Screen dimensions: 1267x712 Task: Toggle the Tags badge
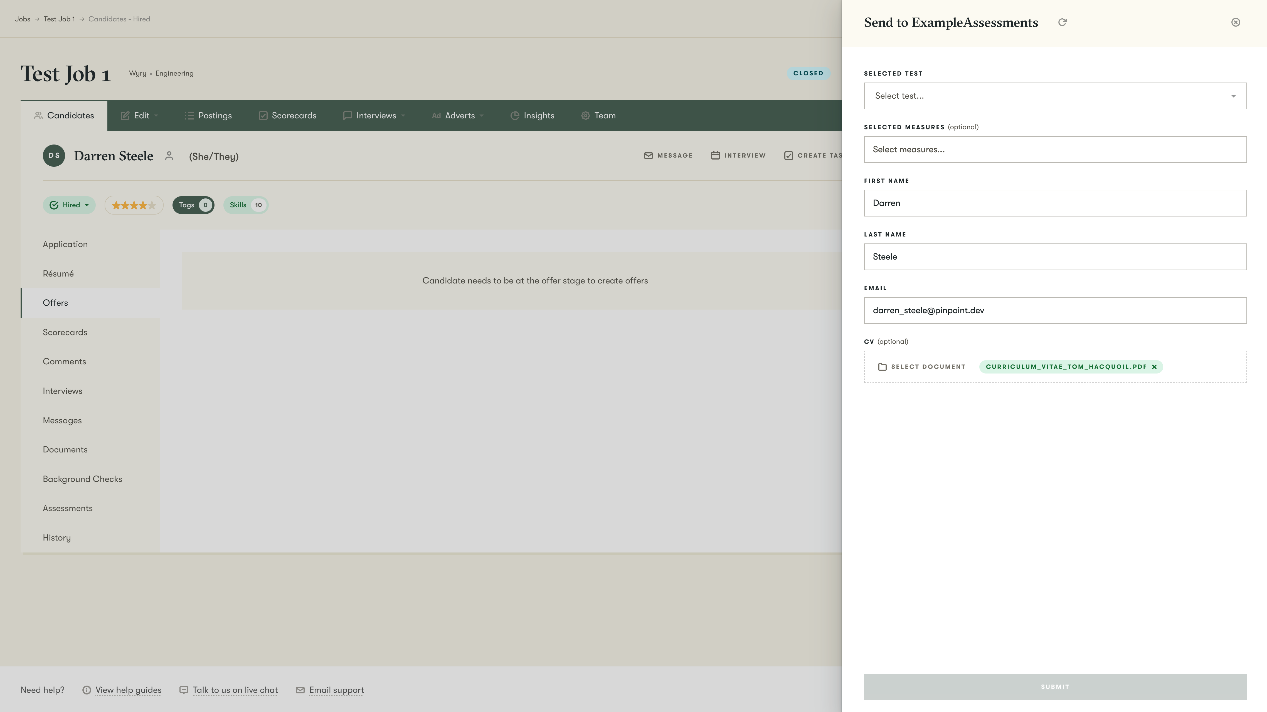193,205
